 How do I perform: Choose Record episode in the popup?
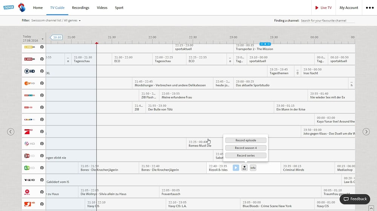pyautogui.click(x=246, y=140)
